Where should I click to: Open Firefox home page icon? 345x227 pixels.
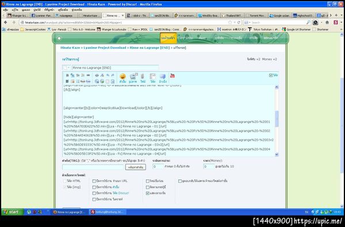[x=327, y=22]
